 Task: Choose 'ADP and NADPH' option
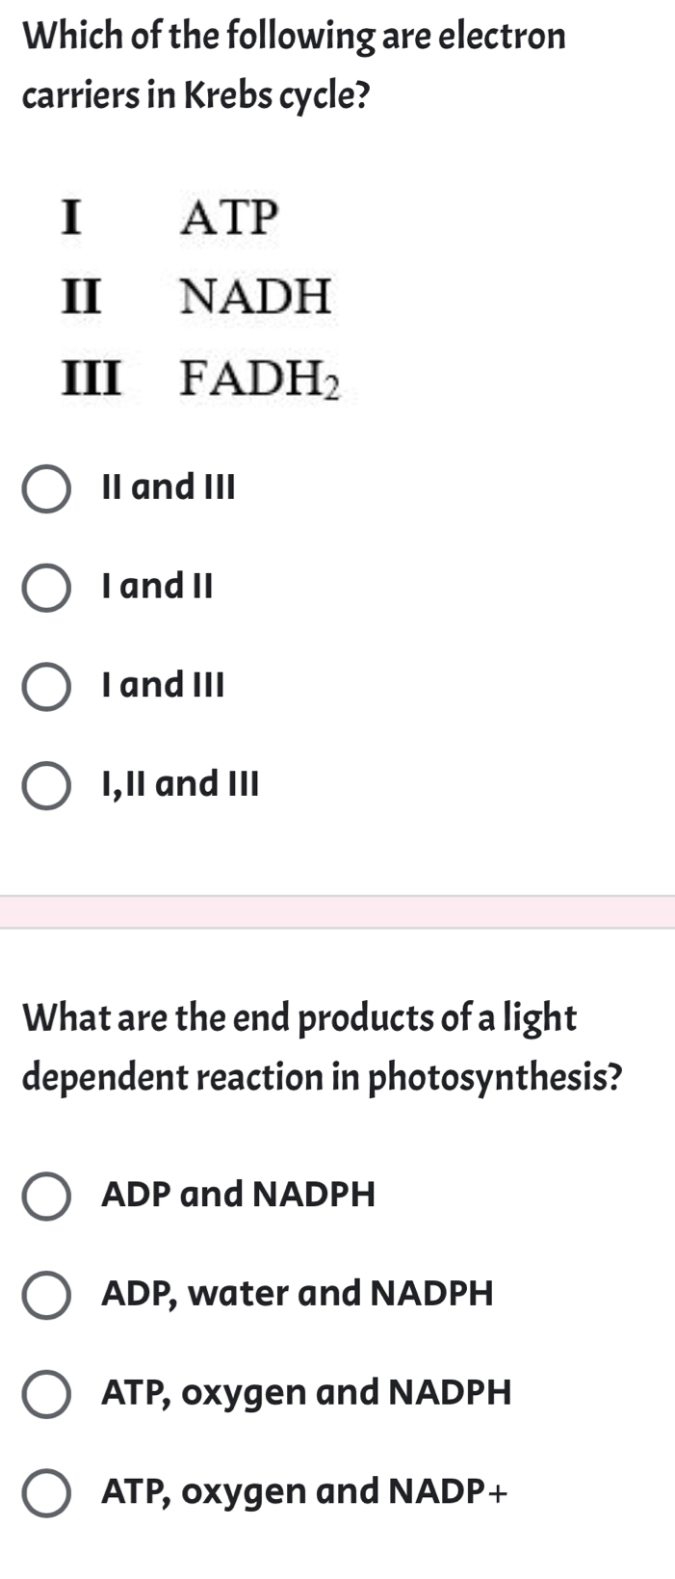pos(47,1196)
